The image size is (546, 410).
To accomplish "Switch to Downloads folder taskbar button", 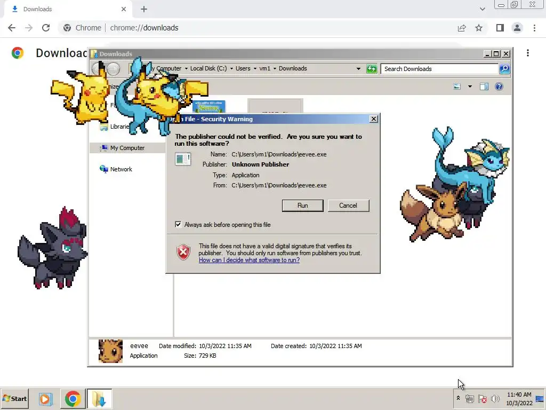I will 99,399.
